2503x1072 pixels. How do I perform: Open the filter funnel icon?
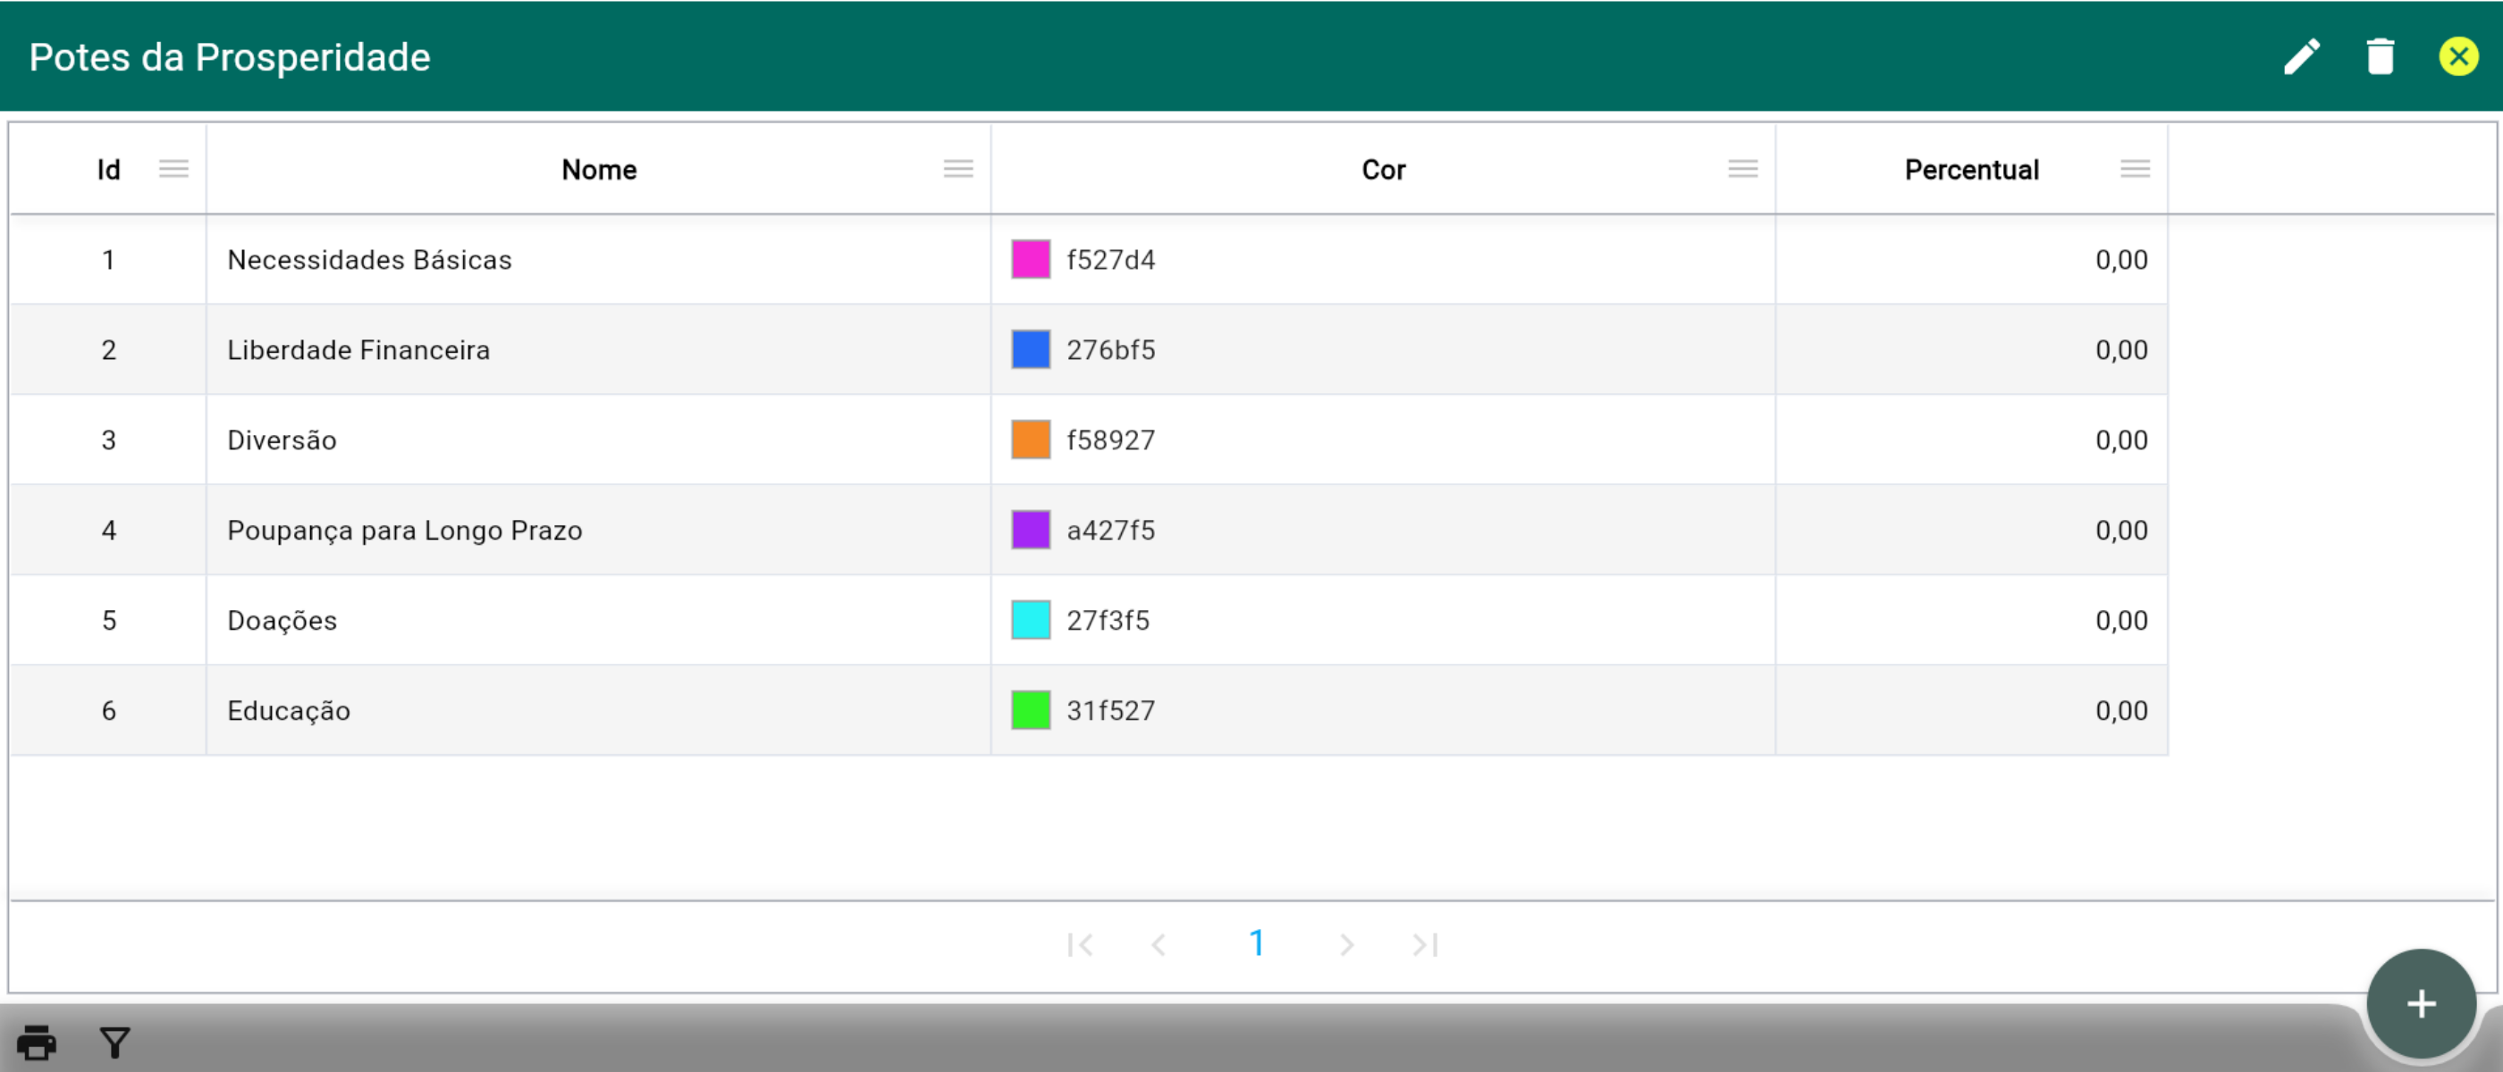114,1043
